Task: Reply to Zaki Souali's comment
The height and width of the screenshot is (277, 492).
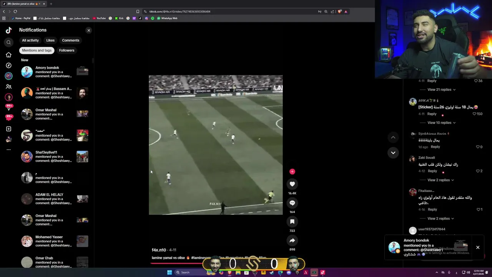Action: tap(432, 171)
